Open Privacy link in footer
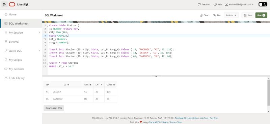270x124 pixels. click(165, 122)
